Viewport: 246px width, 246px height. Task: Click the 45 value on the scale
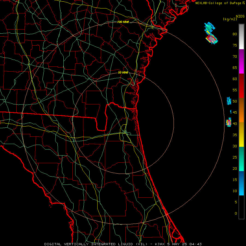[235, 113]
